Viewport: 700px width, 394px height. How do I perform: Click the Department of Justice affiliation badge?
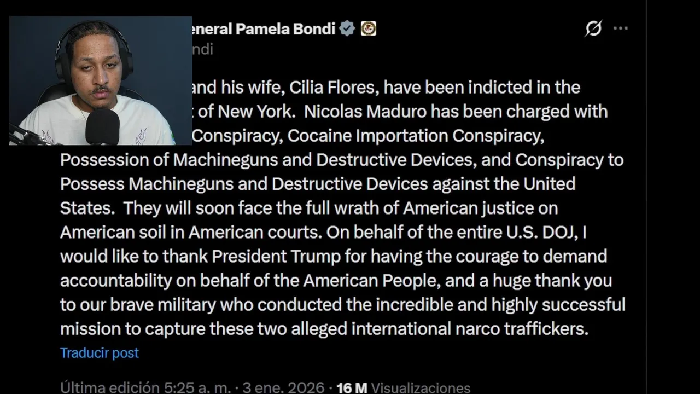point(368,28)
